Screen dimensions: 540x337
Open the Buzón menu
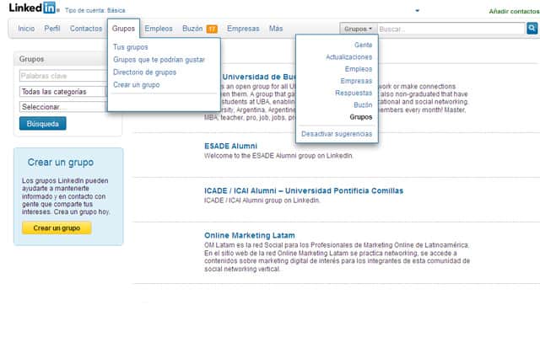click(192, 29)
